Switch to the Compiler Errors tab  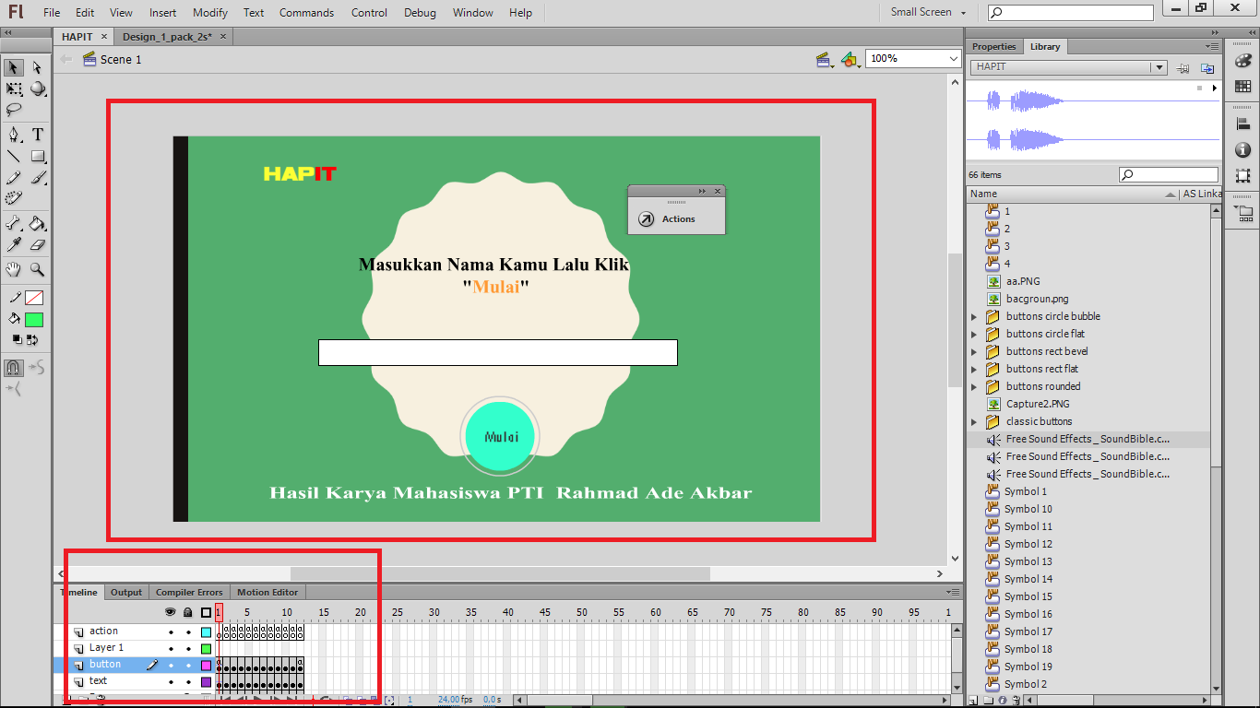click(189, 592)
